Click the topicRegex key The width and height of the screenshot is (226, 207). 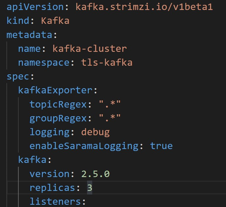tap(58, 104)
